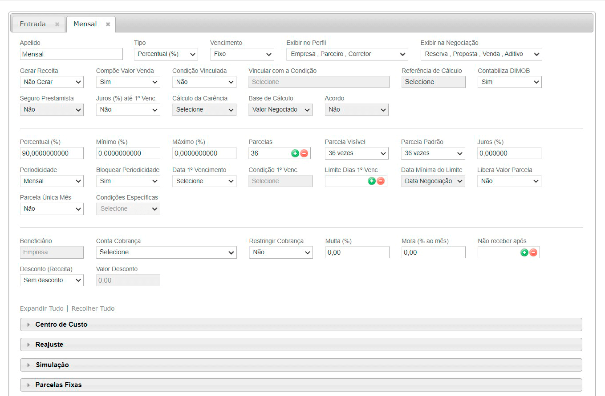The image size is (605, 396).
Task: Expand the Reajuste section
Action: [x=49, y=344]
